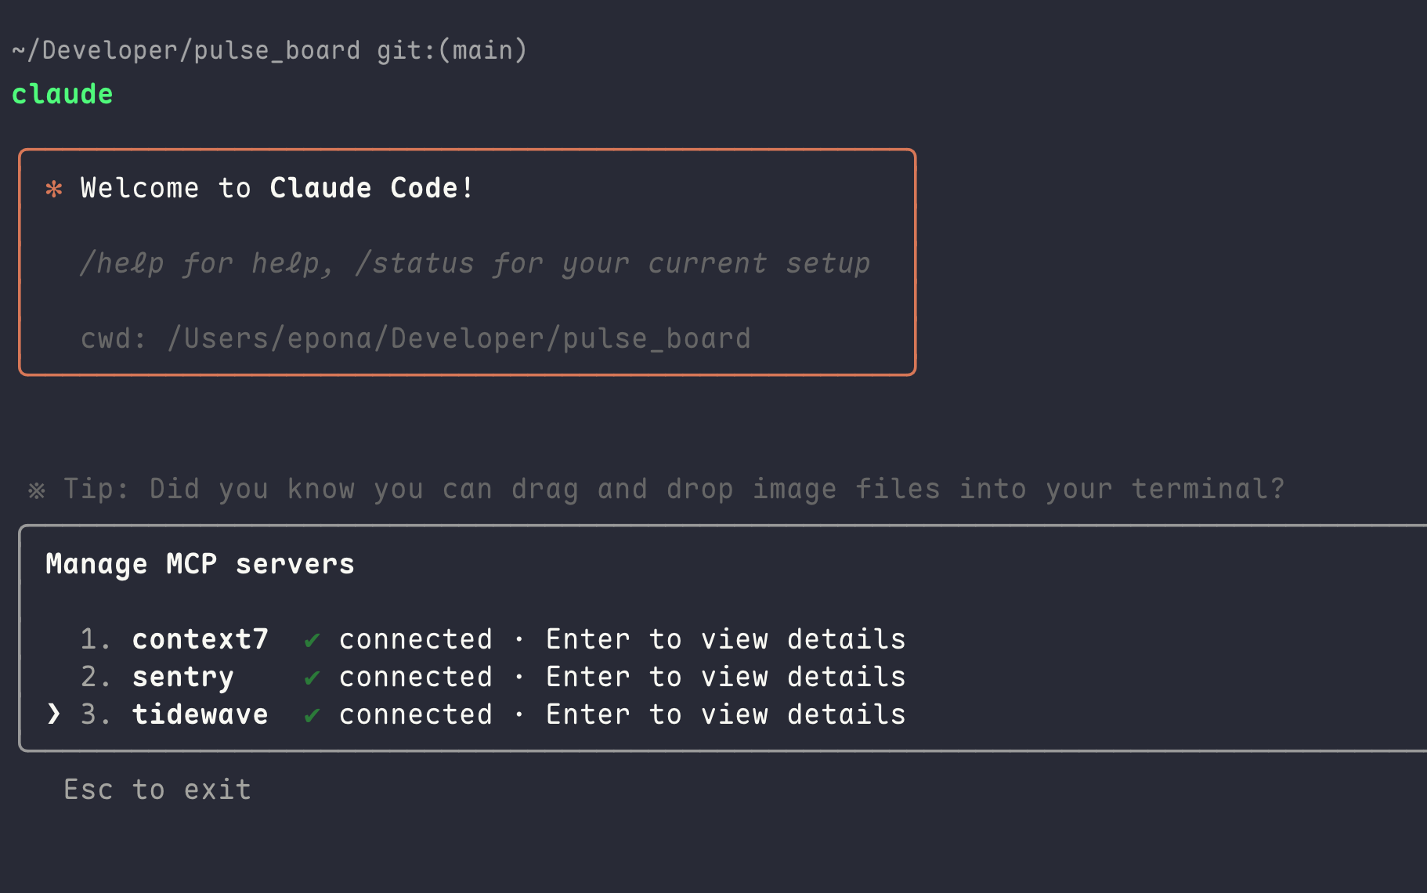Click the orange asterisk Claude Code logo
This screenshot has height=893, width=1427.
pyautogui.click(x=54, y=189)
